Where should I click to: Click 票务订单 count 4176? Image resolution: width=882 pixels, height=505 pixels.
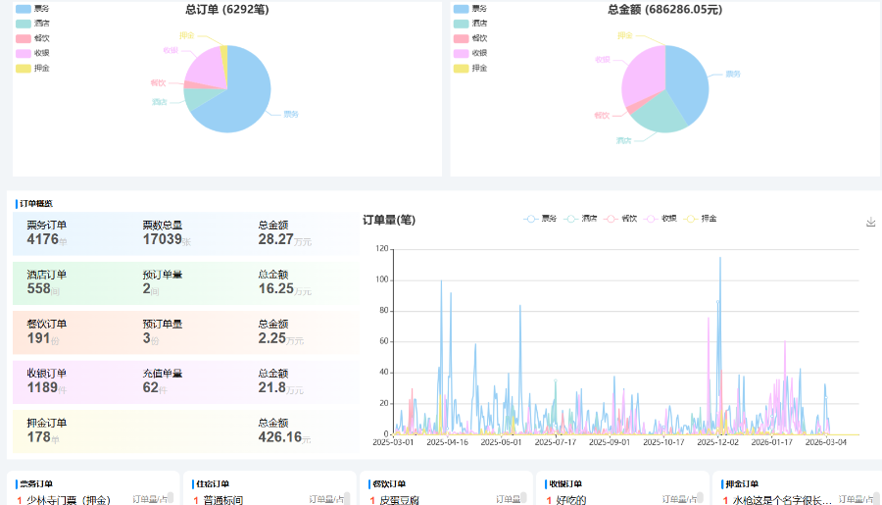(x=43, y=239)
